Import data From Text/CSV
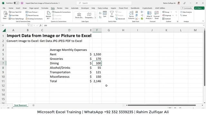 15,12
